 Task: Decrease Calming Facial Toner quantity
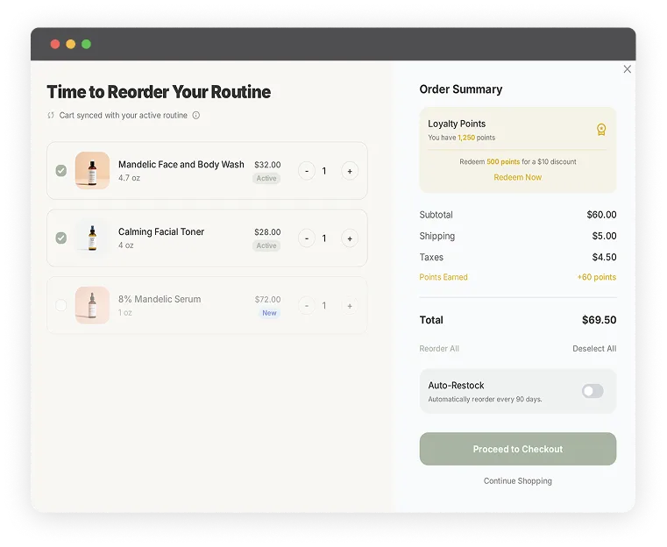[x=307, y=238]
